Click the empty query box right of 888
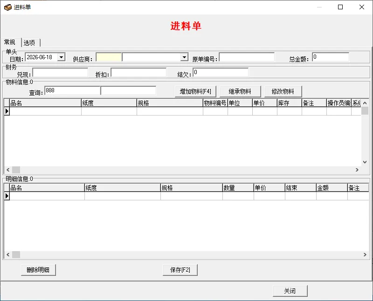The image size is (373, 301). 129,90
